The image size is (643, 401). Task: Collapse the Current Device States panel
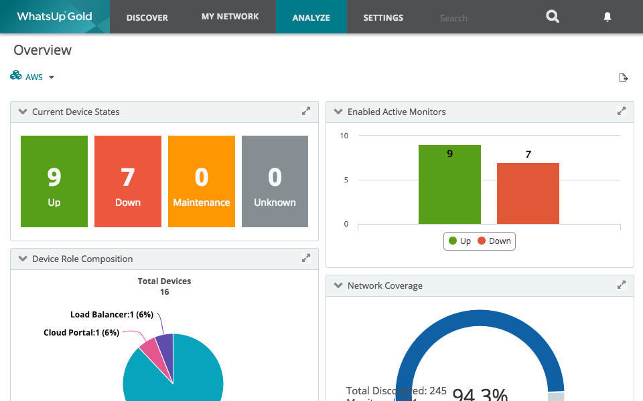click(x=22, y=112)
